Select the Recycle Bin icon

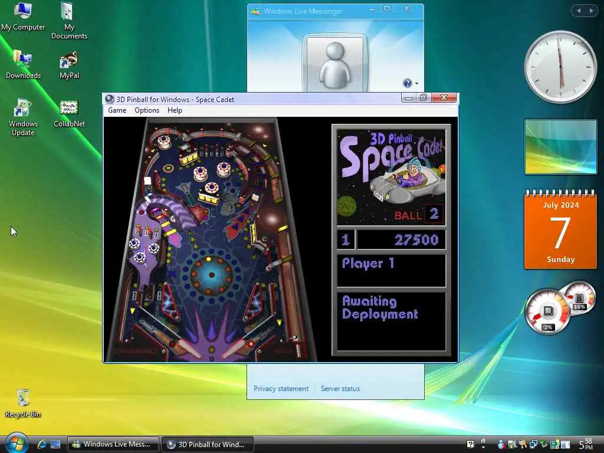pyautogui.click(x=23, y=403)
